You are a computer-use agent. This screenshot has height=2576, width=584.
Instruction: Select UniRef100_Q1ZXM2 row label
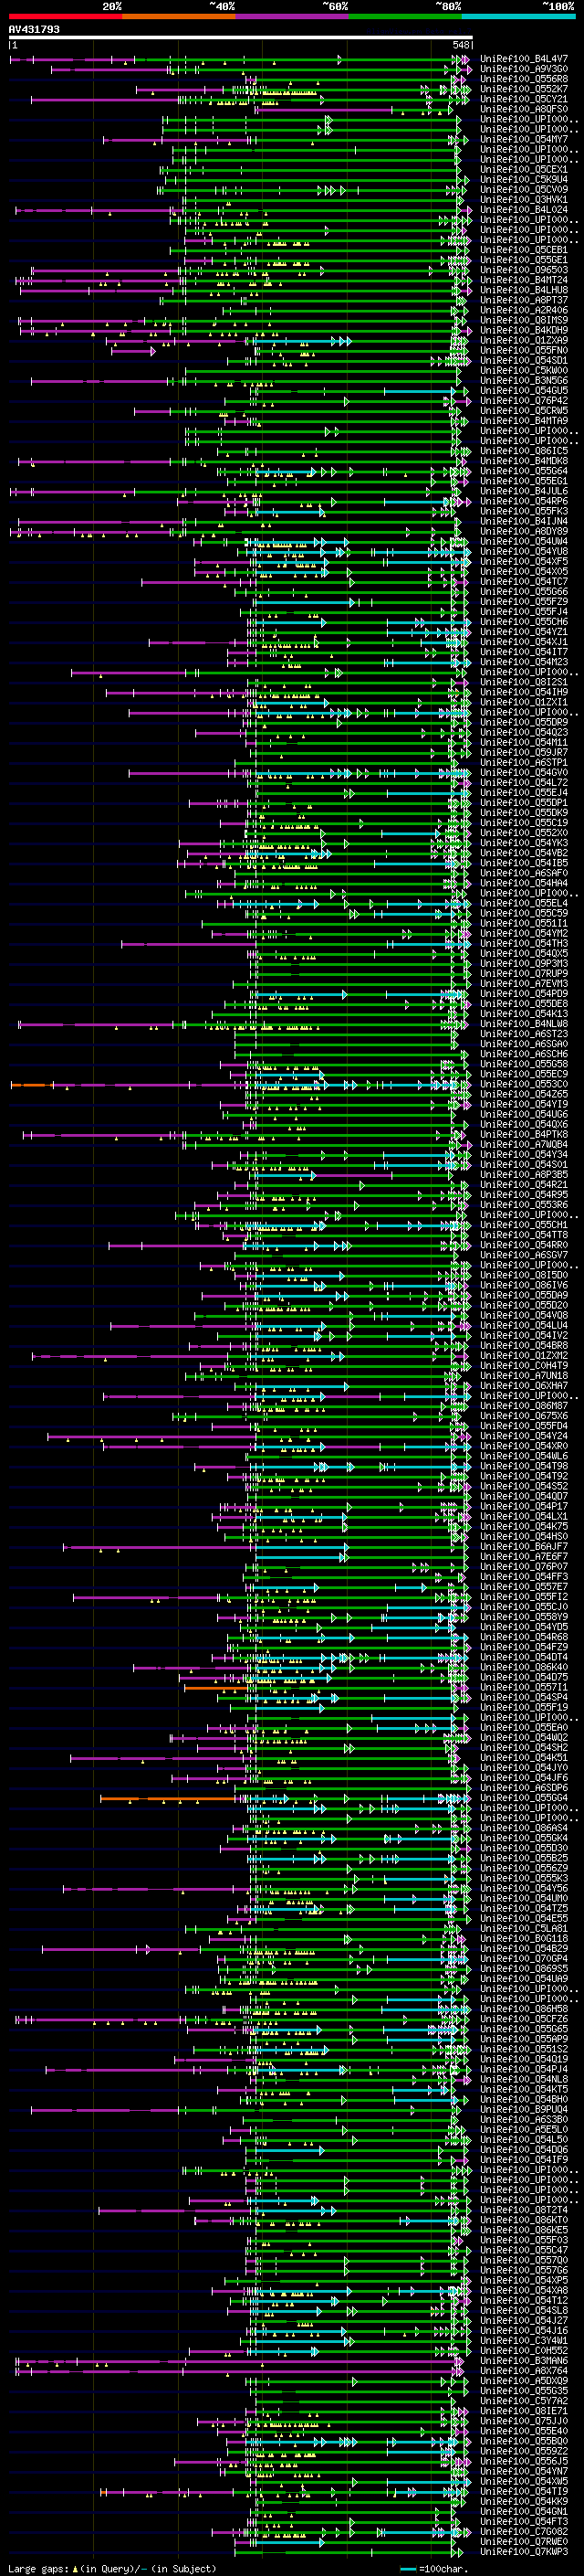524,1356
